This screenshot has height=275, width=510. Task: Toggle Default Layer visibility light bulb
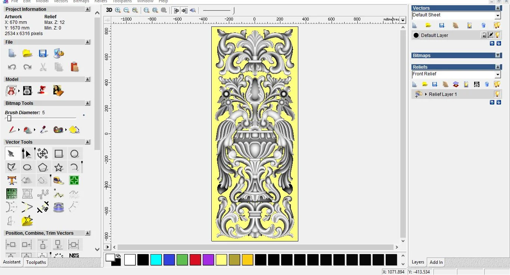coord(497,35)
